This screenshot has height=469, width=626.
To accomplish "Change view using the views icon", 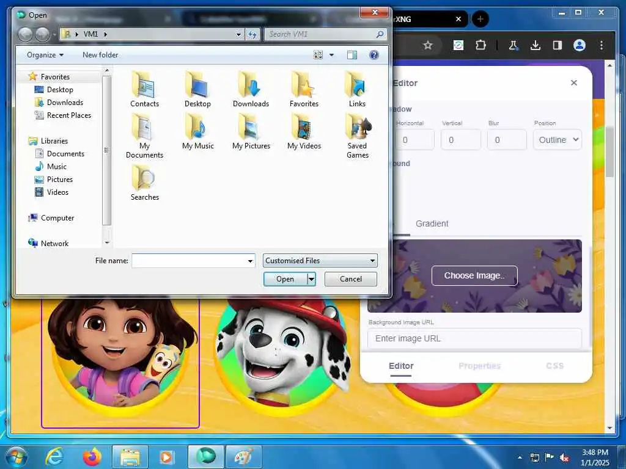I will tap(318, 54).
